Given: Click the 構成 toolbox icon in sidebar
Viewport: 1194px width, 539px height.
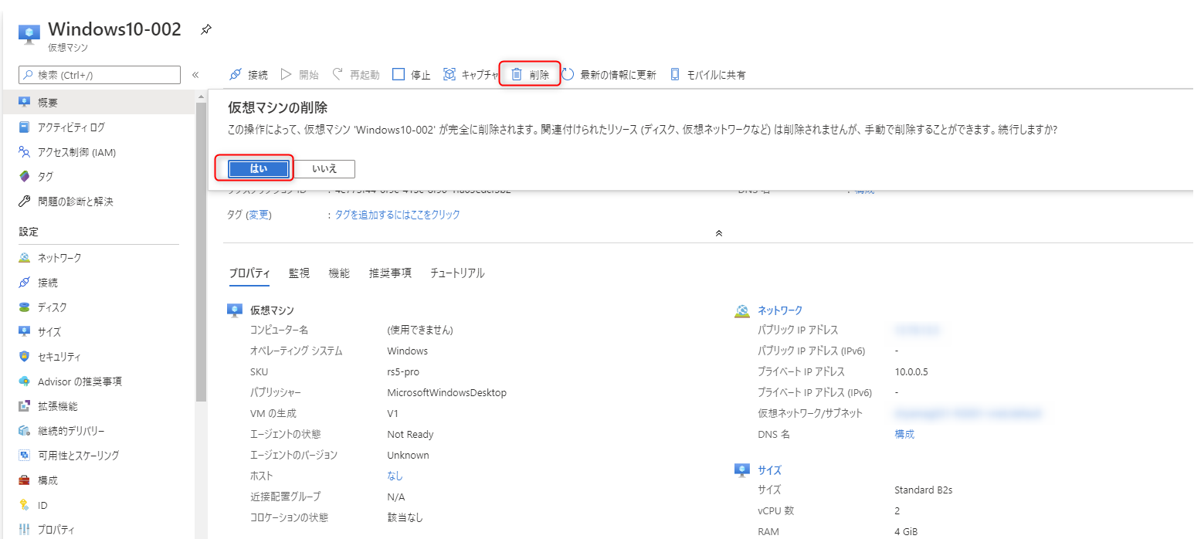Looking at the screenshot, I should click(24, 480).
